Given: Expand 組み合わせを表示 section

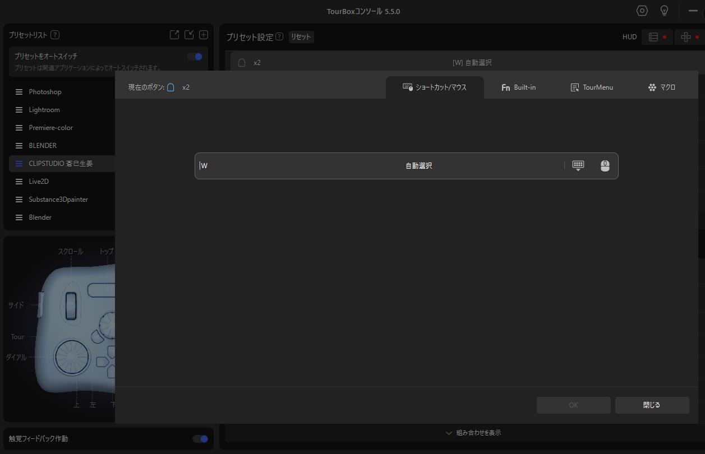Looking at the screenshot, I should point(473,433).
